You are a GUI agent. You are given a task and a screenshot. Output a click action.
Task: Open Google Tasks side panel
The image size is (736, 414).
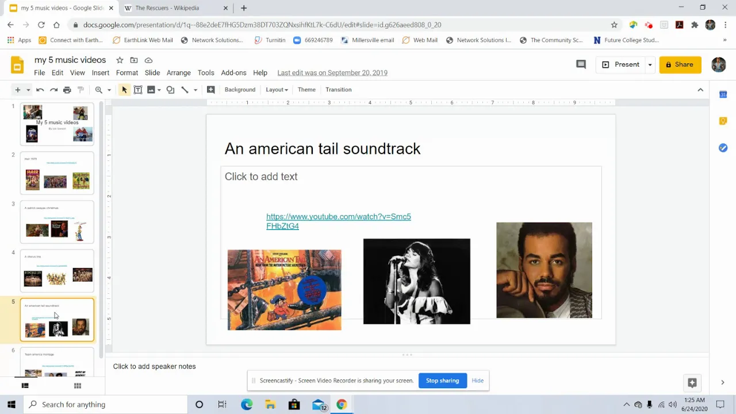[723, 148]
